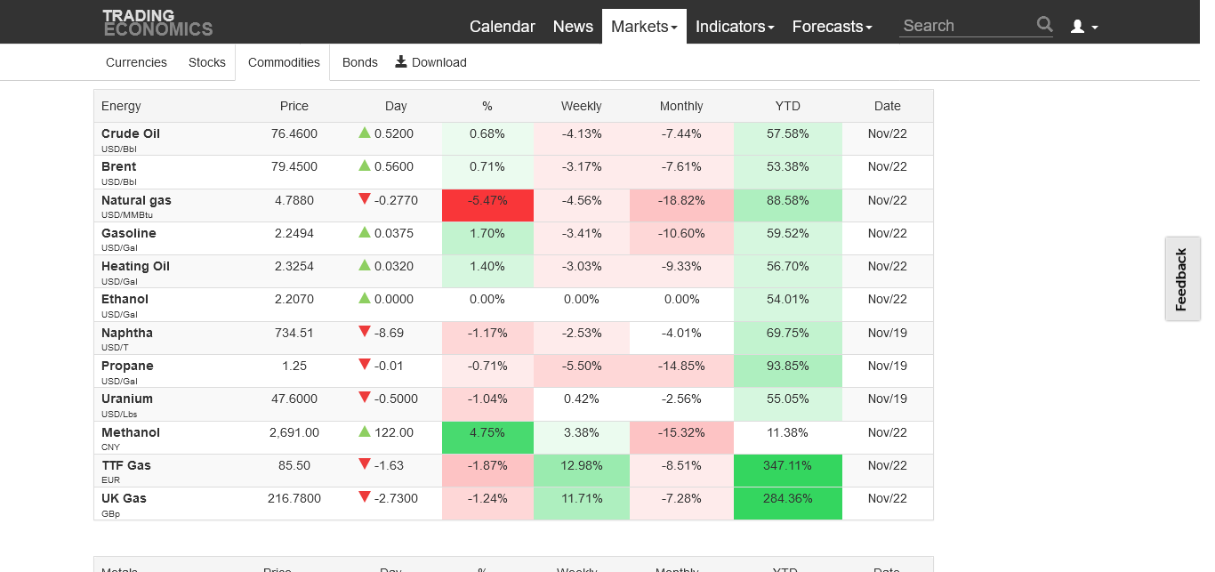Click the green up arrow for Crude Oil

365,133
